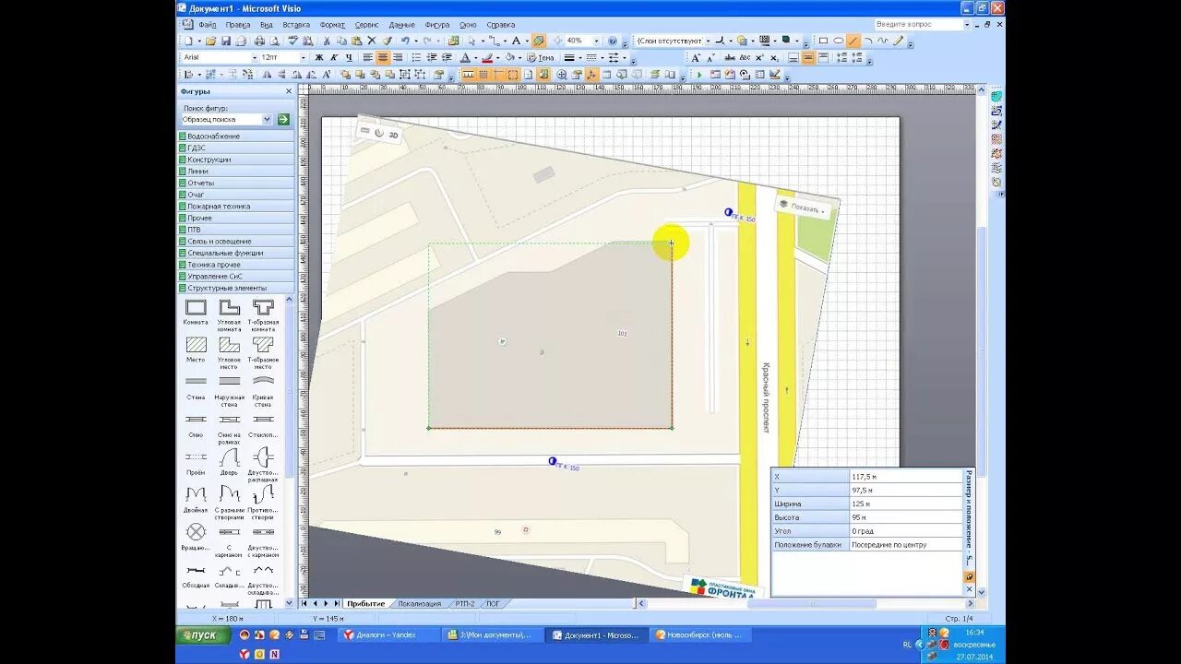Toggle italic text formatting (К)
1181x664 pixels.
[334, 57]
